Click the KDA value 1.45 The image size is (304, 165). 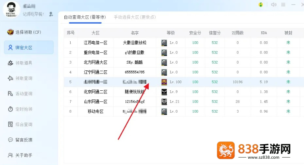tap(264, 101)
